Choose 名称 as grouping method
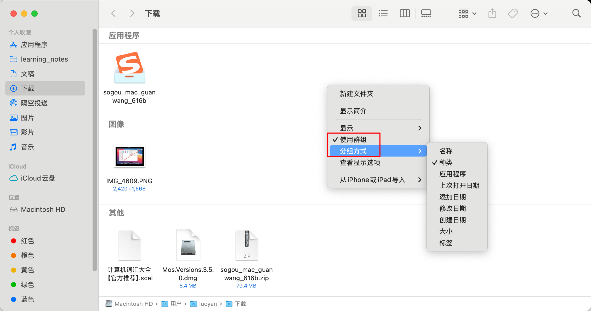Viewport: 591px width, 311px height. point(446,151)
